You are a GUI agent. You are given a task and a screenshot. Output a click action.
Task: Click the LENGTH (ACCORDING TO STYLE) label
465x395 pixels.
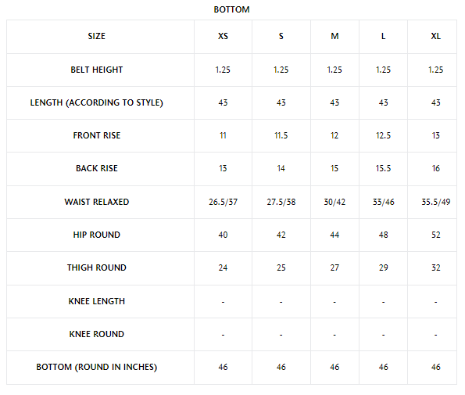point(96,102)
